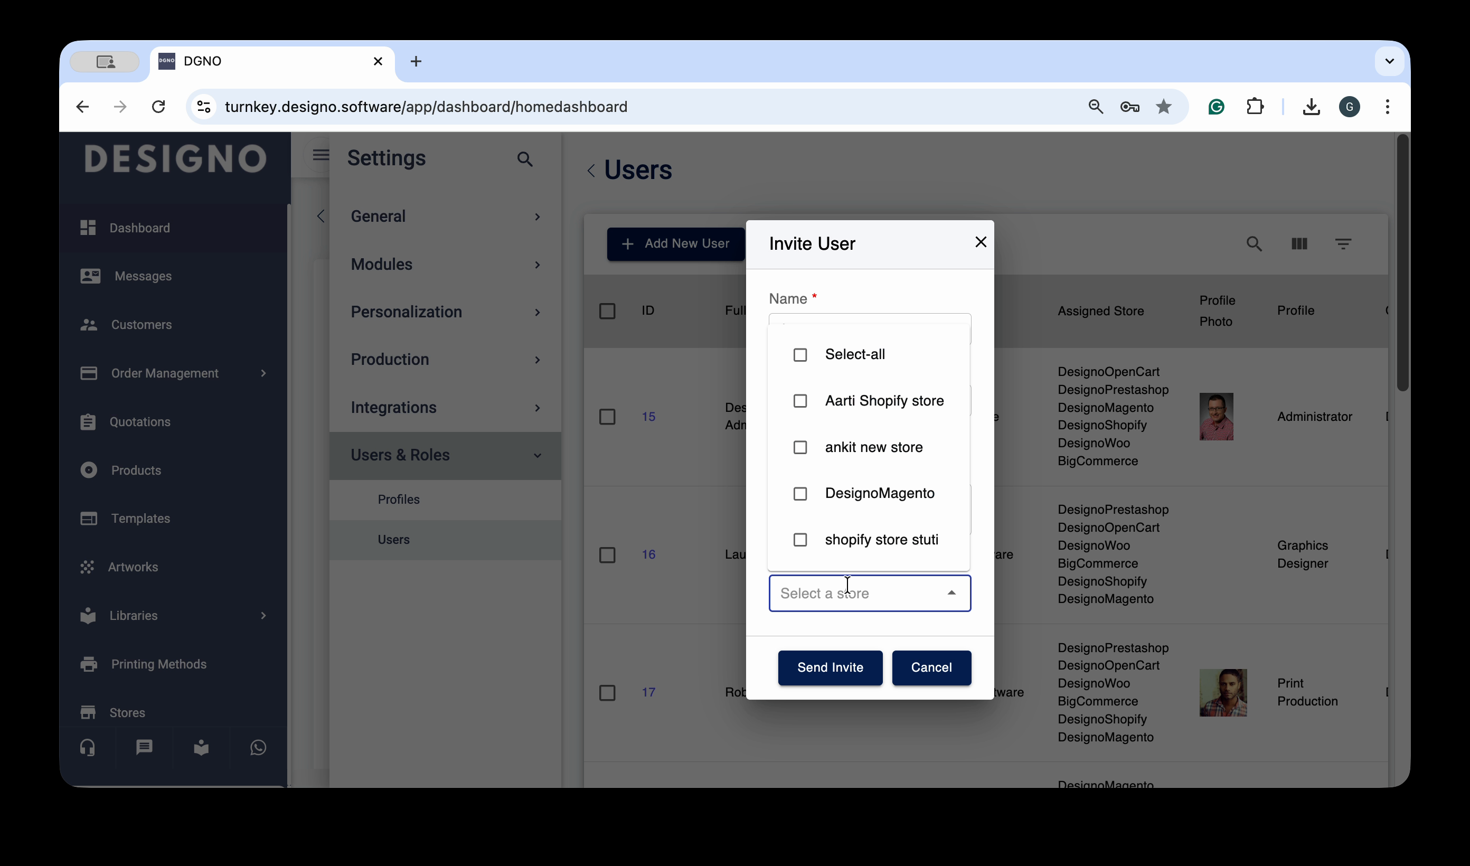Go back using the arrow beside Users title
Image resolution: width=1470 pixels, height=866 pixels.
(x=591, y=171)
